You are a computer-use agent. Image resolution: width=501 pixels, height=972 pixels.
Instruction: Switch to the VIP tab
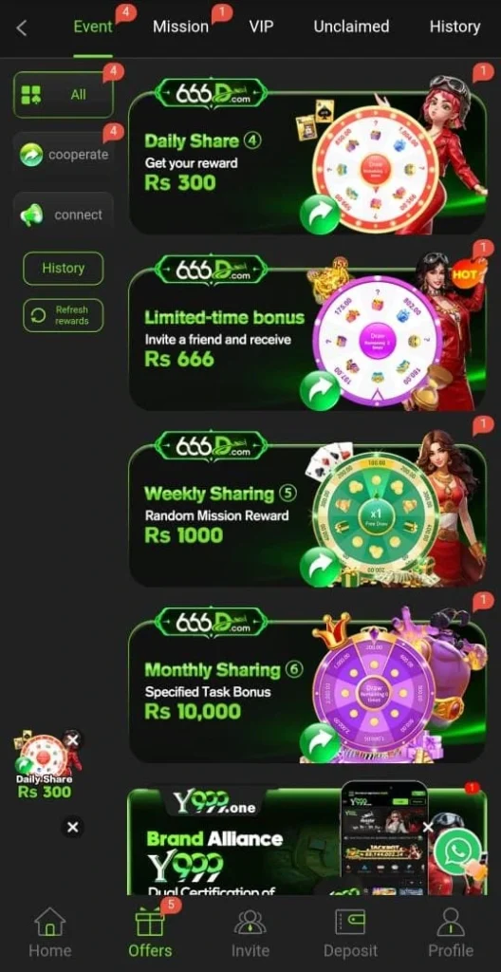click(x=261, y=27)
